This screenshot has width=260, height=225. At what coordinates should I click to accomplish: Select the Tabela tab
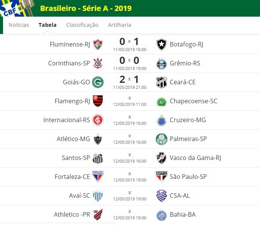48,25
